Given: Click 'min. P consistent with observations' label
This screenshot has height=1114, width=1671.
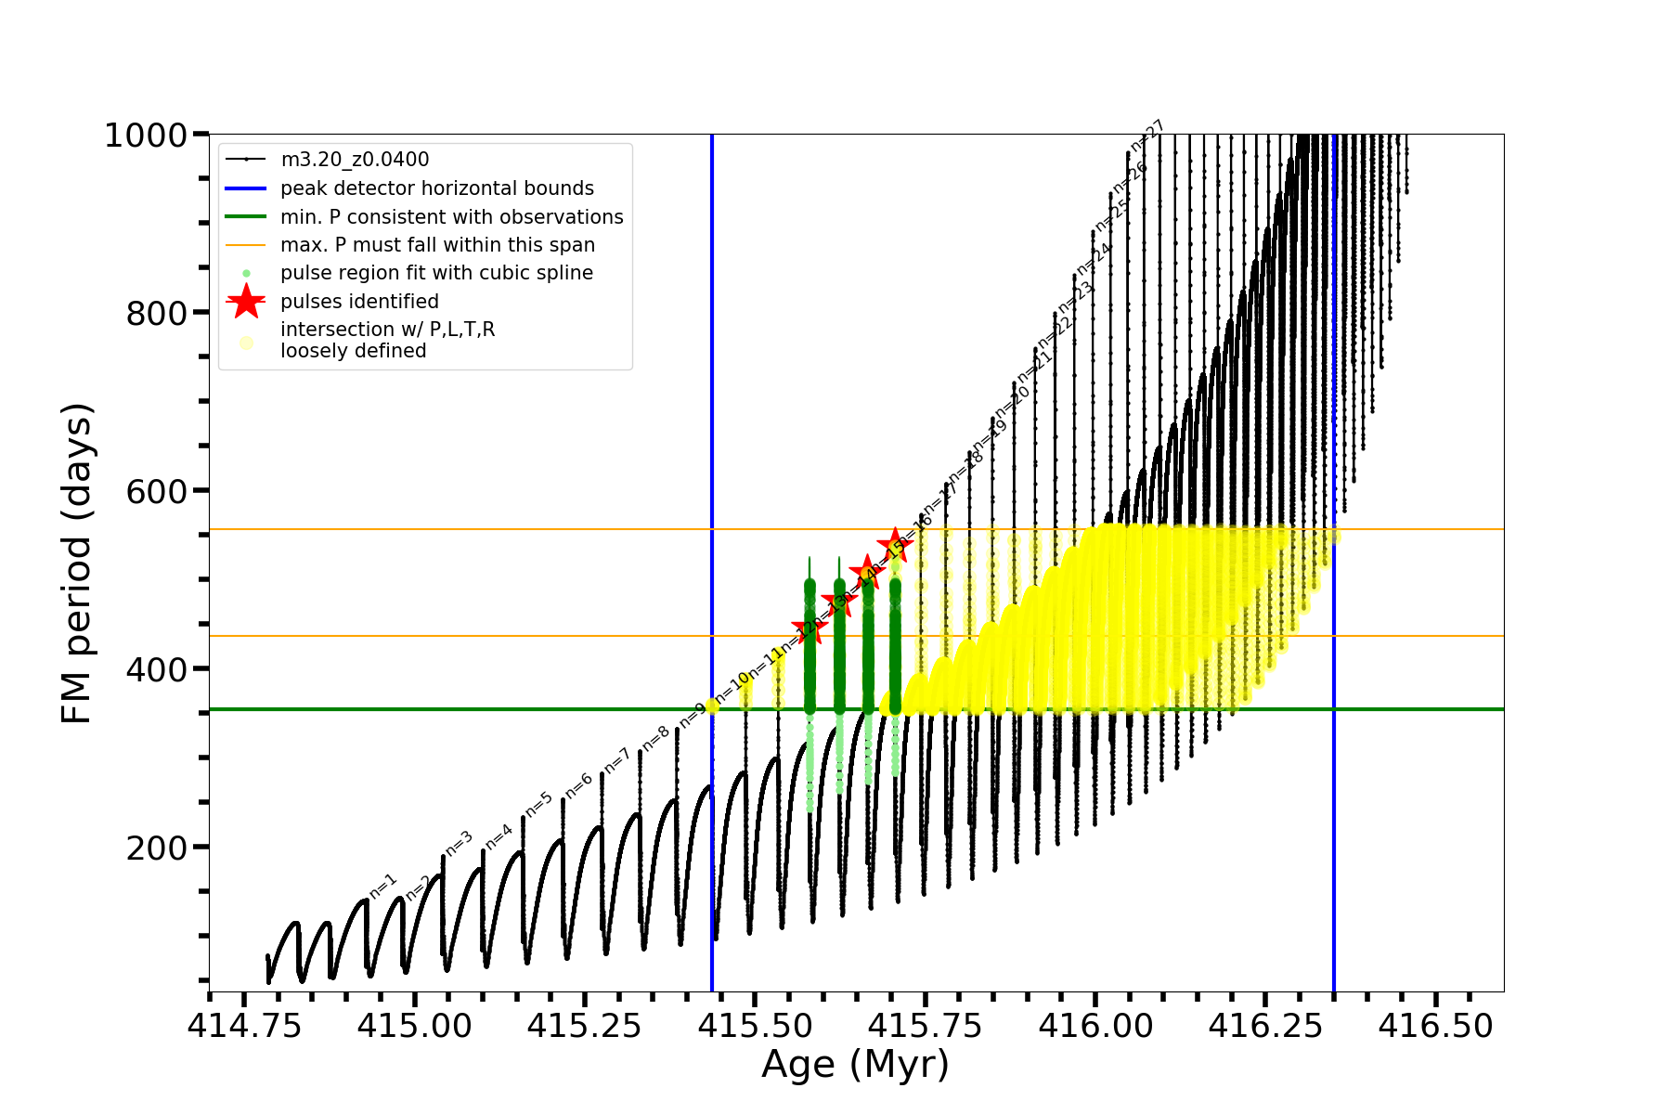Looking at the screenshot, I should pos(451,217).
